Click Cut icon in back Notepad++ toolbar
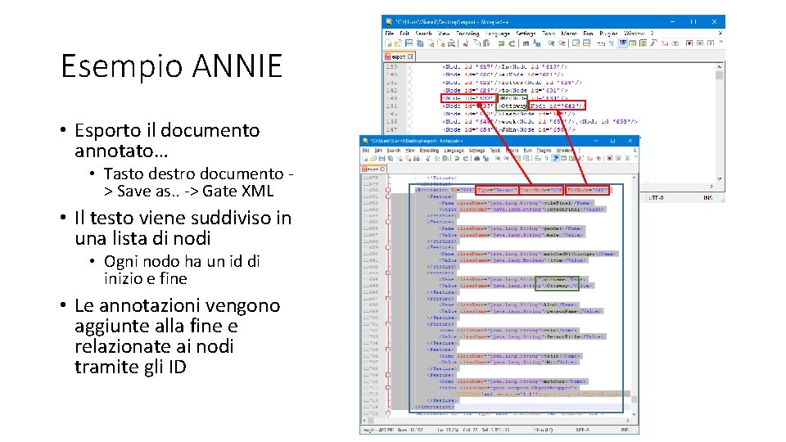786x442 pixels. pos(465,43)
